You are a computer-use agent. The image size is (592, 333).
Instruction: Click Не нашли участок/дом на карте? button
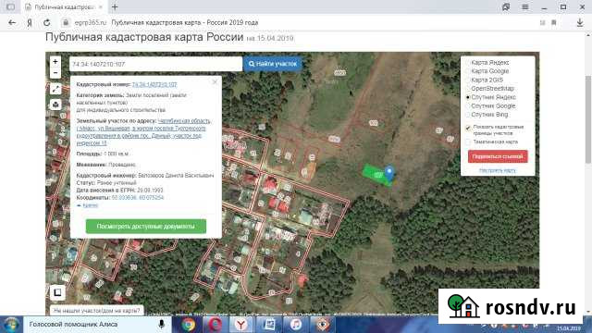point(96,311)
